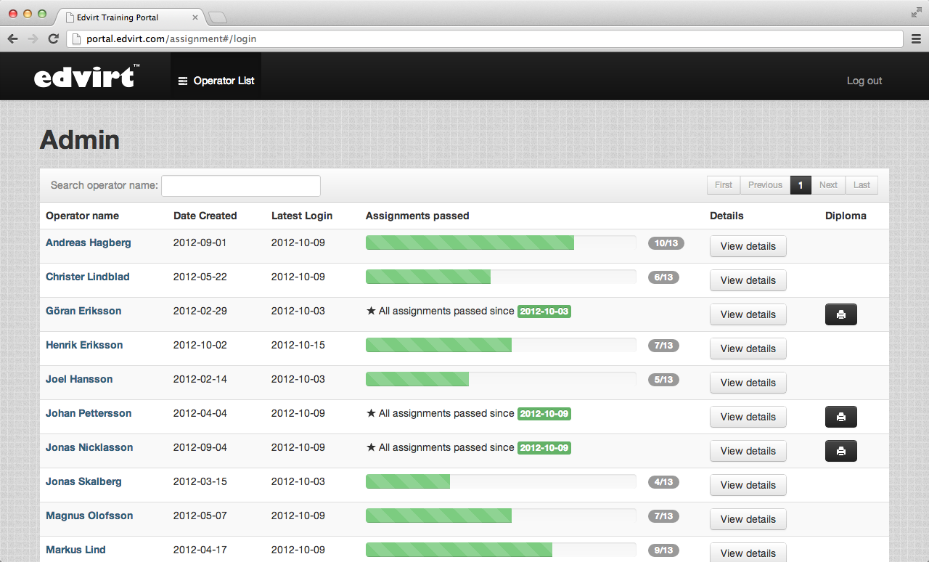Open operator Jonas Nicklasson

pos(89,447)
